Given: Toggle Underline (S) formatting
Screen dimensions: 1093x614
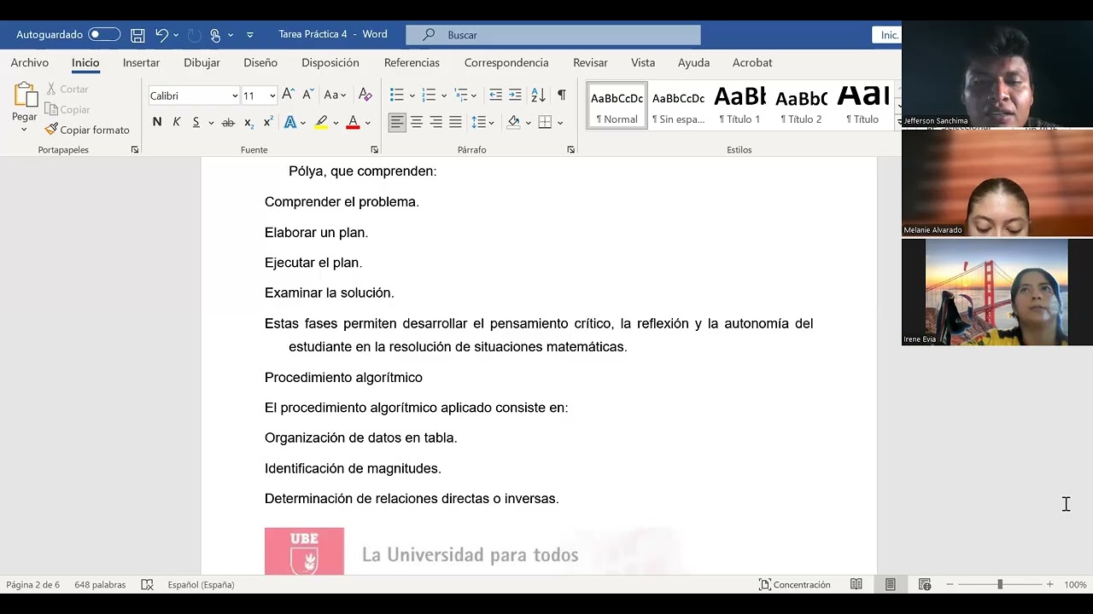Looking at the screenshot, I should point(196,122).
